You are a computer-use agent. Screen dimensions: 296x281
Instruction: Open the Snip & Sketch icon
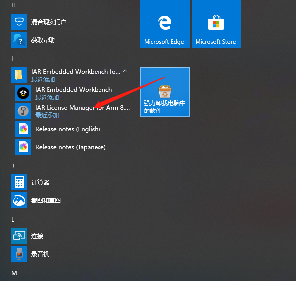[19, 200]
